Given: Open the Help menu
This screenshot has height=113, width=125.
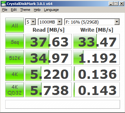Looking at the screenshot, I should pyautogui.click(x=37, y=10).
